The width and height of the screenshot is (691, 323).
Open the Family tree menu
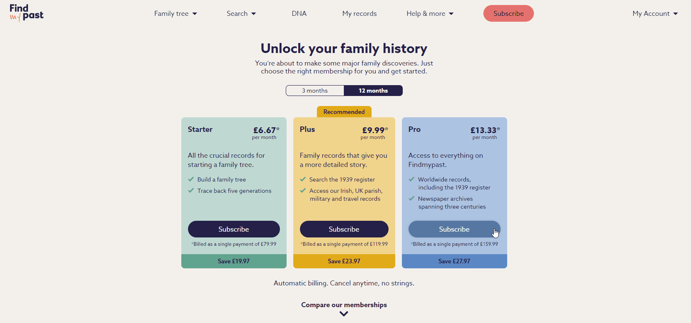[172, 13]
